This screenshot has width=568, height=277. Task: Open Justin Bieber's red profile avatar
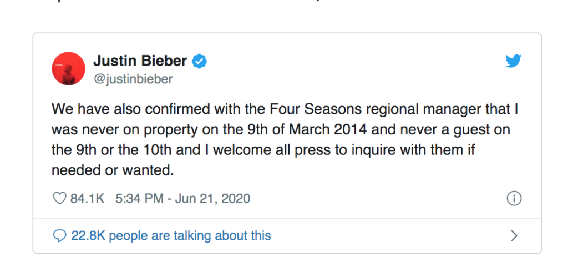[68, 68]
